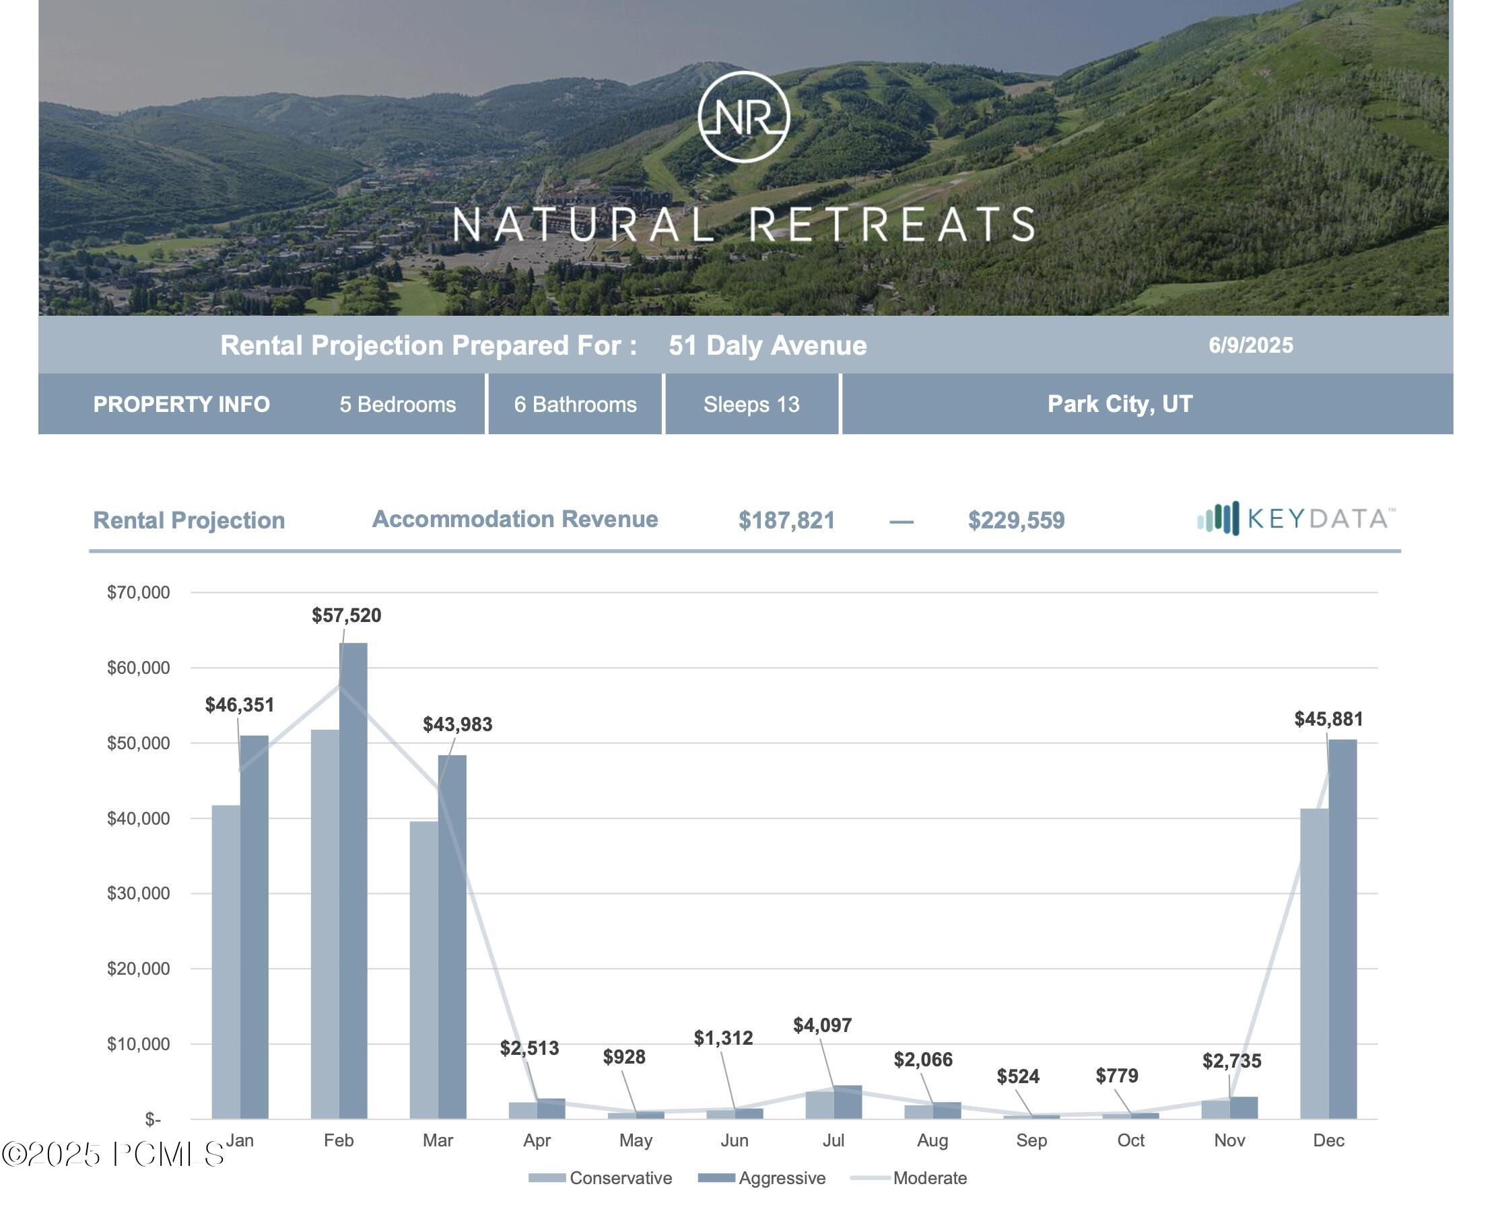Click the Park City, UT location label
This screenshot has height=1209, width=1496.
1120,404
